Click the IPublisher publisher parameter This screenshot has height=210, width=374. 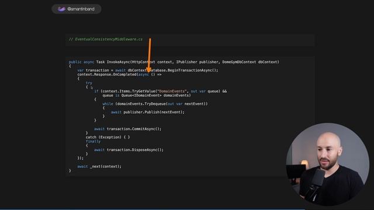(x=198, y=62)
